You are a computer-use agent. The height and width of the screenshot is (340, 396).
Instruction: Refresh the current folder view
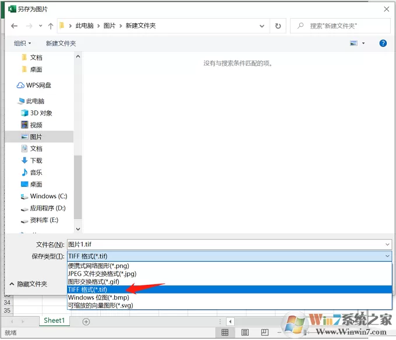(278, 26)
